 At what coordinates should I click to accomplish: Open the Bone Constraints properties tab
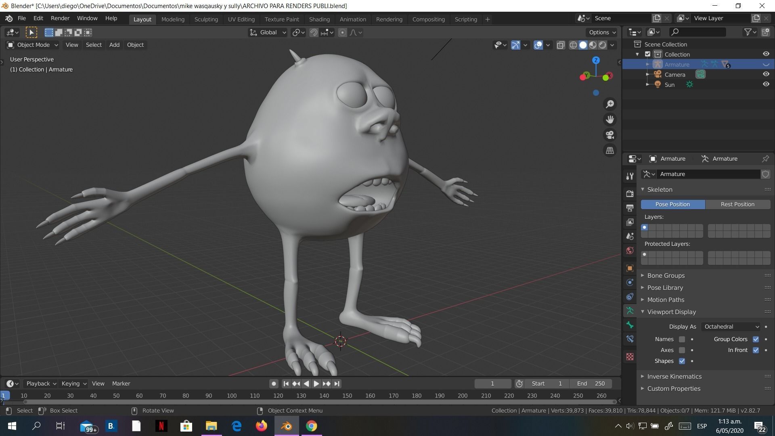point(630,339)
